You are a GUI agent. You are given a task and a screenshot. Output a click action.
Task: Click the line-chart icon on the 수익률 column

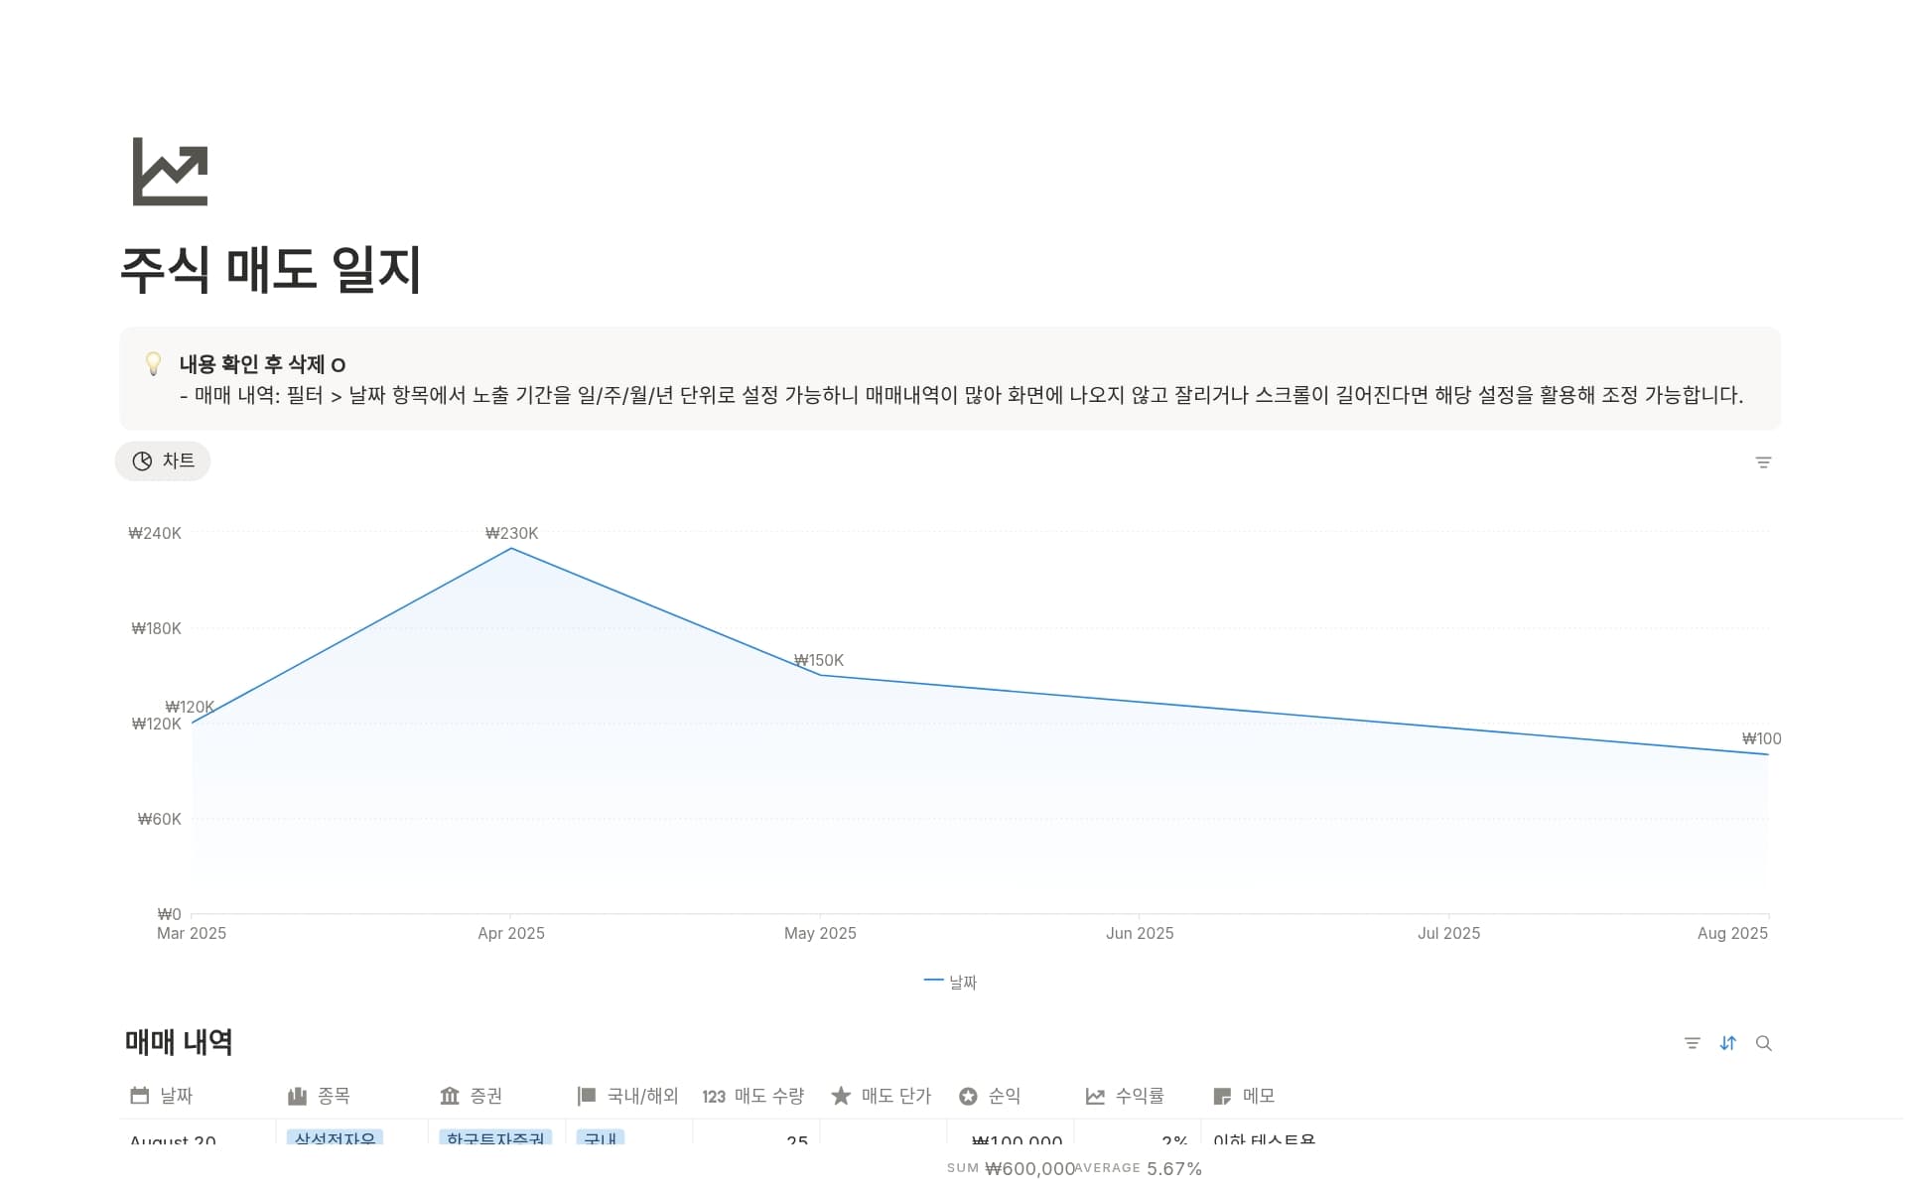pos(1094,1096)
